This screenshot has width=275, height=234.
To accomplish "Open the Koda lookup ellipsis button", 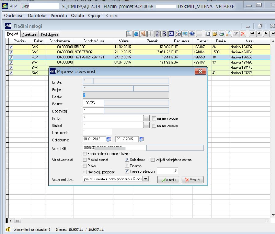I will click(x=146, y=118).
